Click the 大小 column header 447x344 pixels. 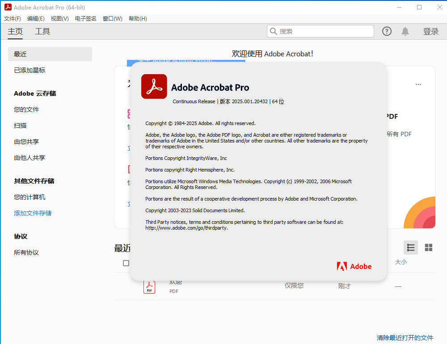point(401,262)
